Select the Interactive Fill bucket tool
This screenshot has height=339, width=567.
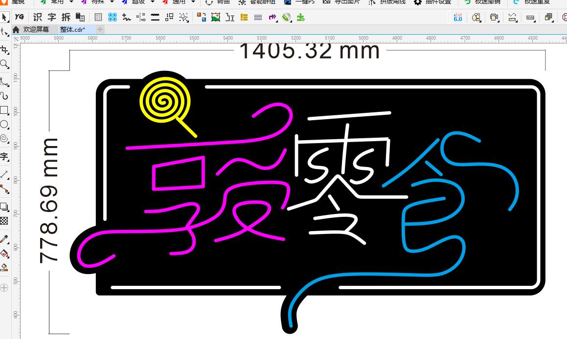(4, 254)
